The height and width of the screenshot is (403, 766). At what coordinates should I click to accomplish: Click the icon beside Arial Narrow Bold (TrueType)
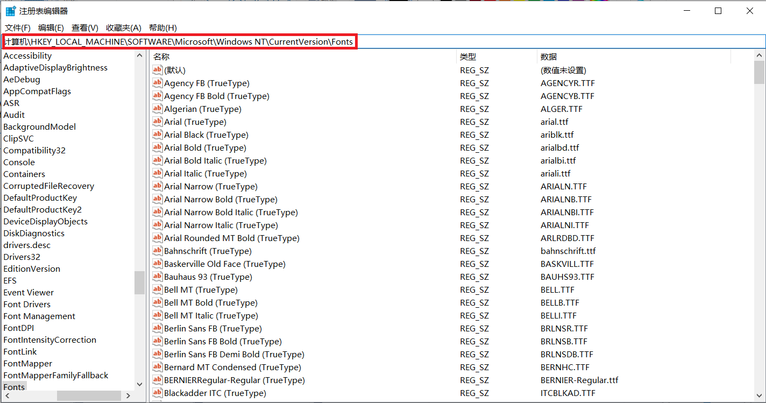tap(157, 199)
